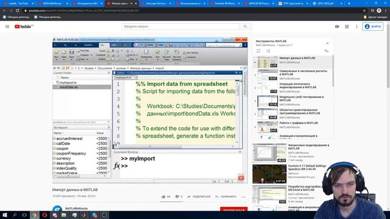Reload the page
This screenshot has width=390, height=219.
tap(18, 11)
